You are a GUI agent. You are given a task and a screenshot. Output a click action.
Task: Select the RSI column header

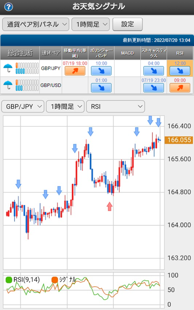180,53
